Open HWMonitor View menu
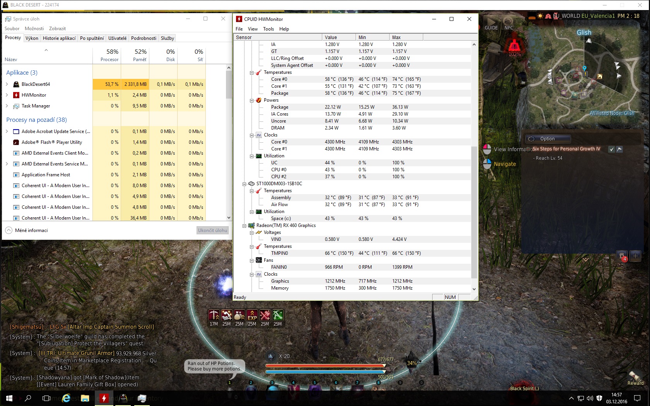Image resolution: width=650 pixels, height=406 pixels. pyautogui.click(x=253, y=29)
